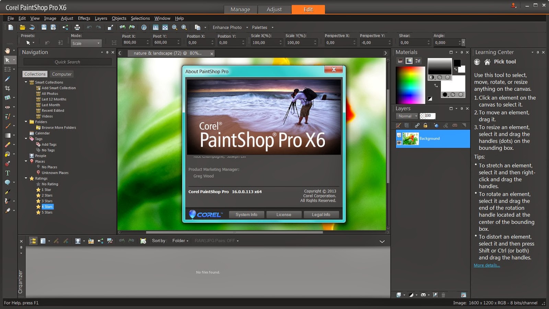Click the Save disk icon
This screenshot has width=549, height=309.
pyautogui.click(x=44, y=27)
